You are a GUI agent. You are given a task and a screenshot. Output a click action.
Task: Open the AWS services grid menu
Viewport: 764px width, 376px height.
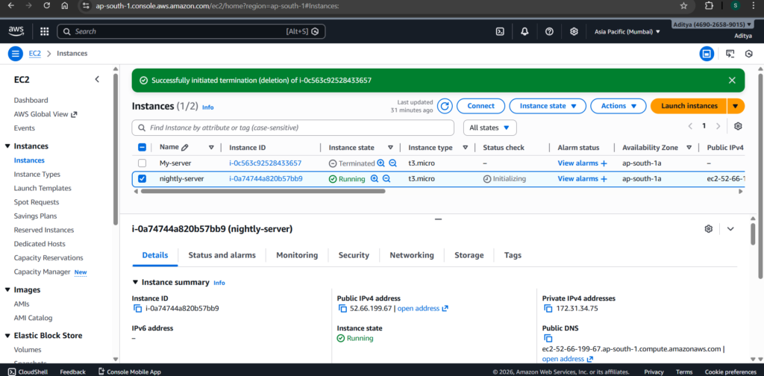point(44,31)
